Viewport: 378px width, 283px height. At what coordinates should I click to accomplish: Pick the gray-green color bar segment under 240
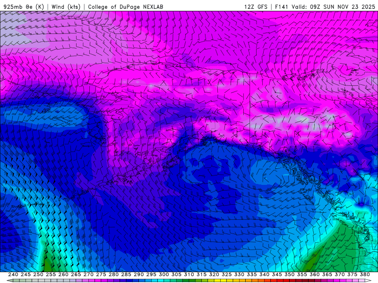click(16, 280)
